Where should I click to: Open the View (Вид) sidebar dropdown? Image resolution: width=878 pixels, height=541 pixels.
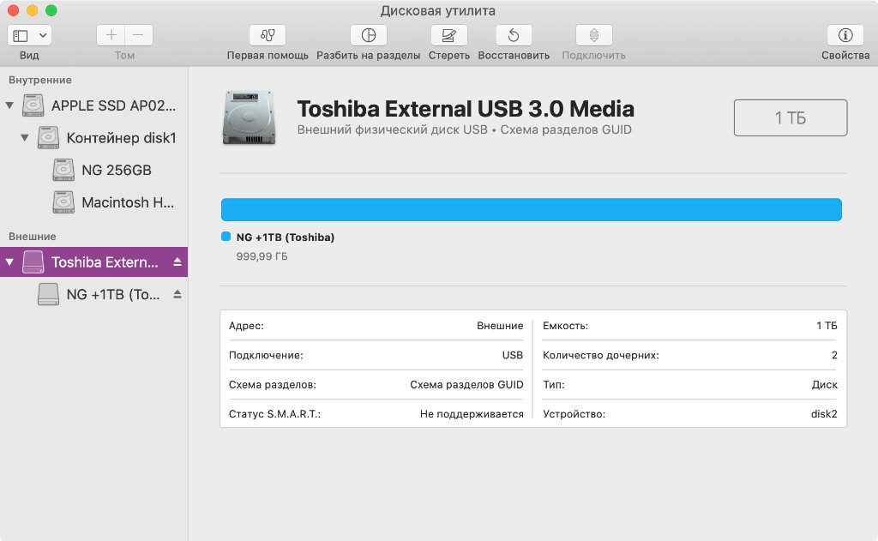point(30,35)
